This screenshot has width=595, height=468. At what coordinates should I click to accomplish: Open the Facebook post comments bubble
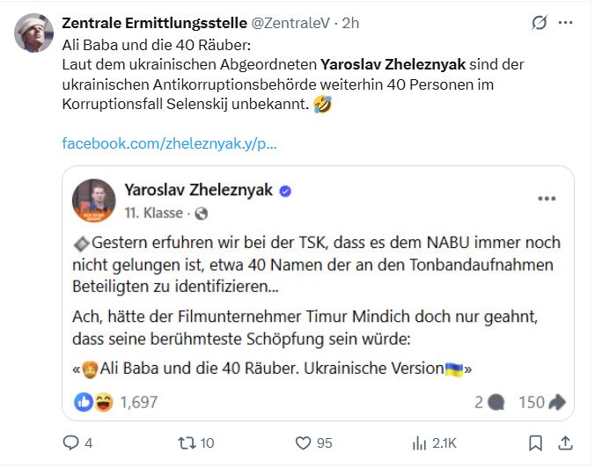point(496,402)
